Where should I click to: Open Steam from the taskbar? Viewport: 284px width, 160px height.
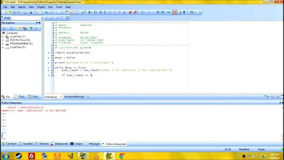(x=19, y=156)
